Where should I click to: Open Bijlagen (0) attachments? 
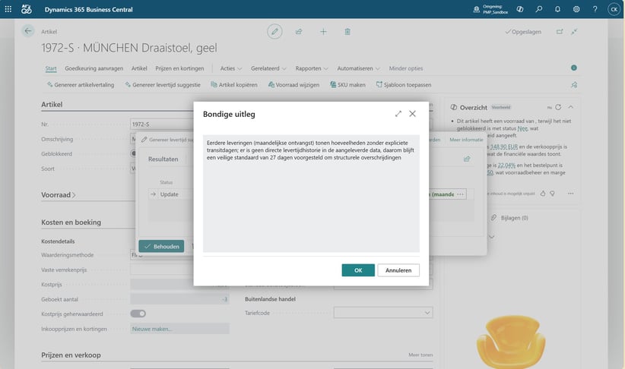click(x=509, y=218)
